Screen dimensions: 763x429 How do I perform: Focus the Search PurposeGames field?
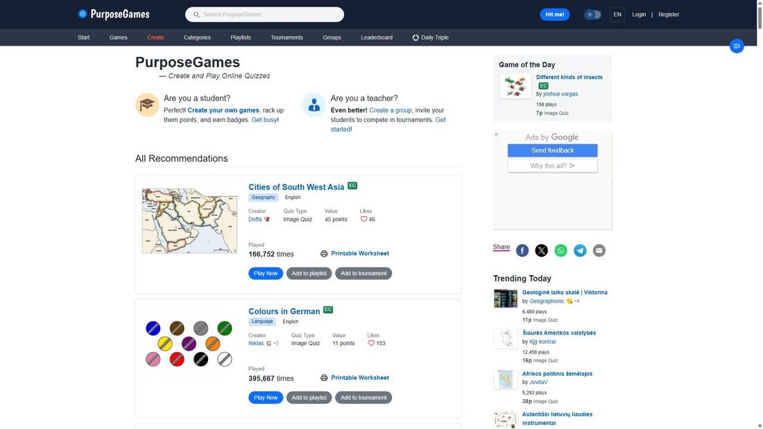[265, 15]
